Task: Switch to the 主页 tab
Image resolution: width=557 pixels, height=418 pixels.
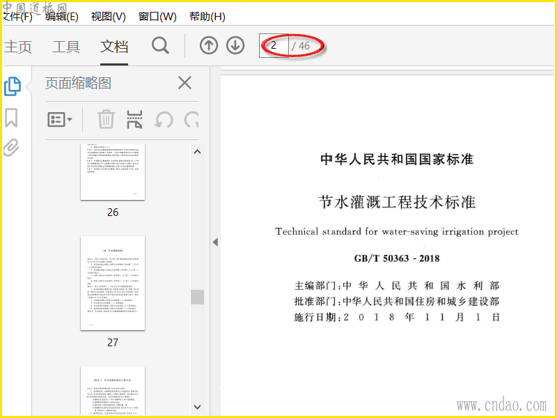Action: [x=18, y=47]
